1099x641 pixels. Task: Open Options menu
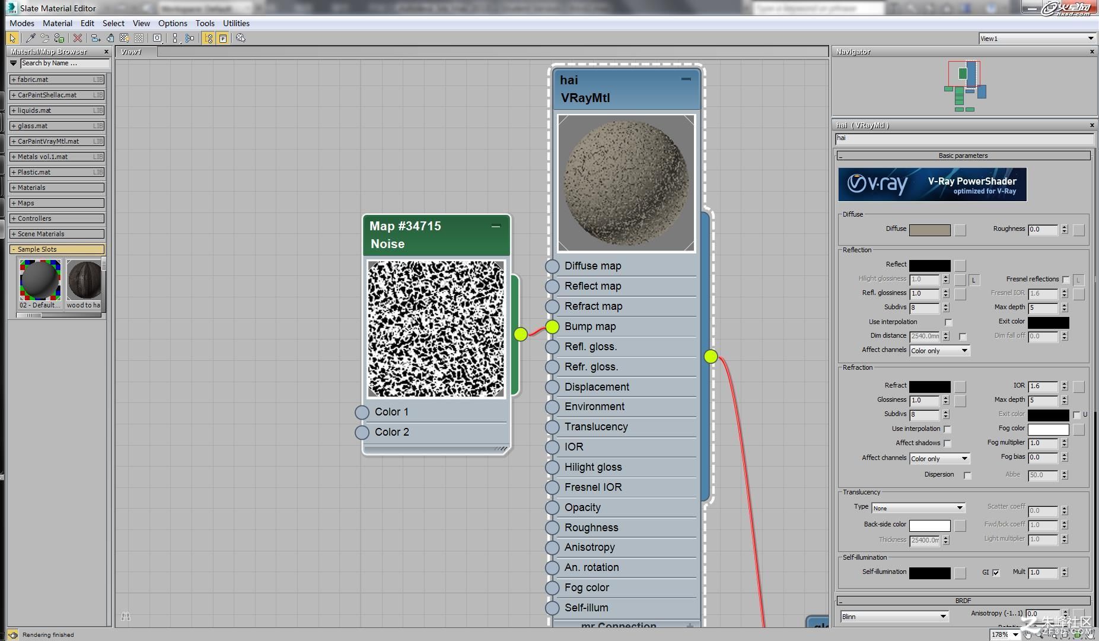pyautogui.click(x=173, y=23)
